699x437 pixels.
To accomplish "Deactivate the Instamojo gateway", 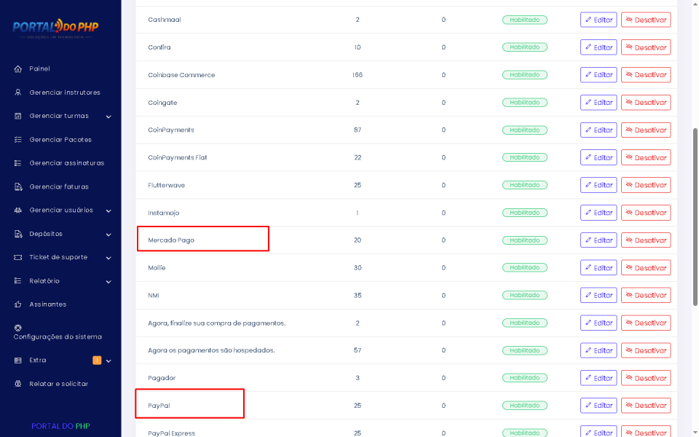I will [x=646, y=213].
